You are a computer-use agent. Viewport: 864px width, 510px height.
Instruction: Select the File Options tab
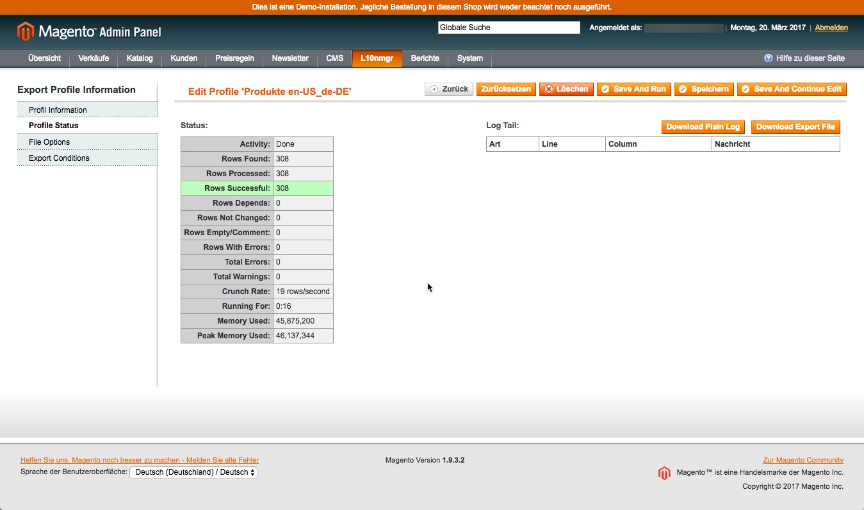coord(49,142)
